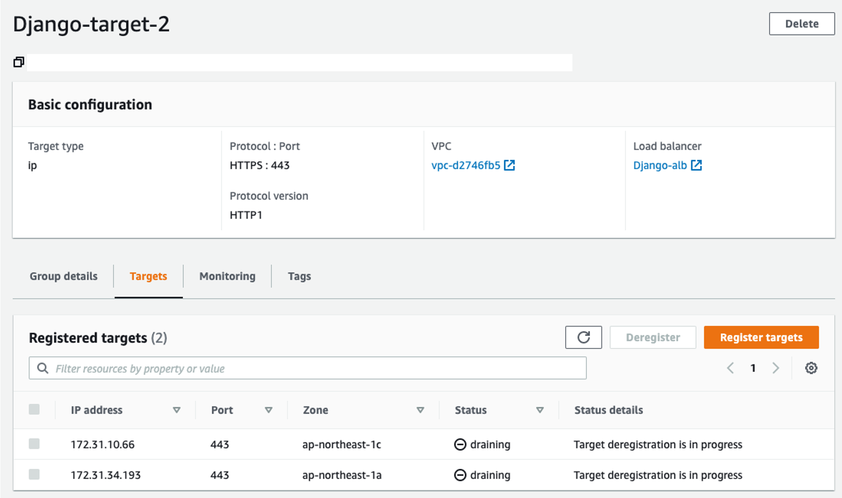Image resolution: width=842 pixels, height=498 pixels.
Task: Click external link icon beside Django-alb
Action: 696,165
